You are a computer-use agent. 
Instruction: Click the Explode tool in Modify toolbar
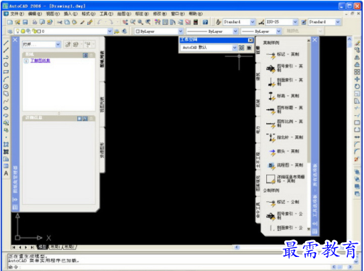[357, 159]
